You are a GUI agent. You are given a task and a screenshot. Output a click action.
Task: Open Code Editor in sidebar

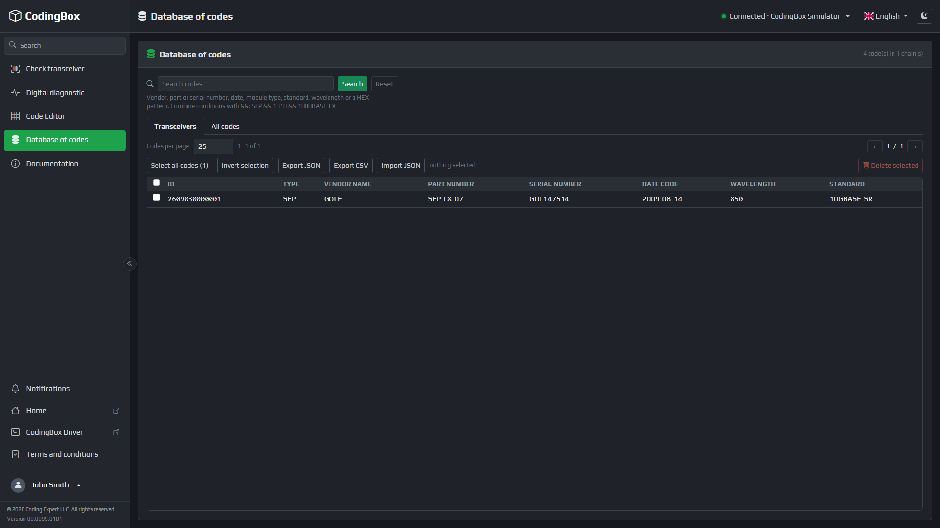click(x=65, y=116)
